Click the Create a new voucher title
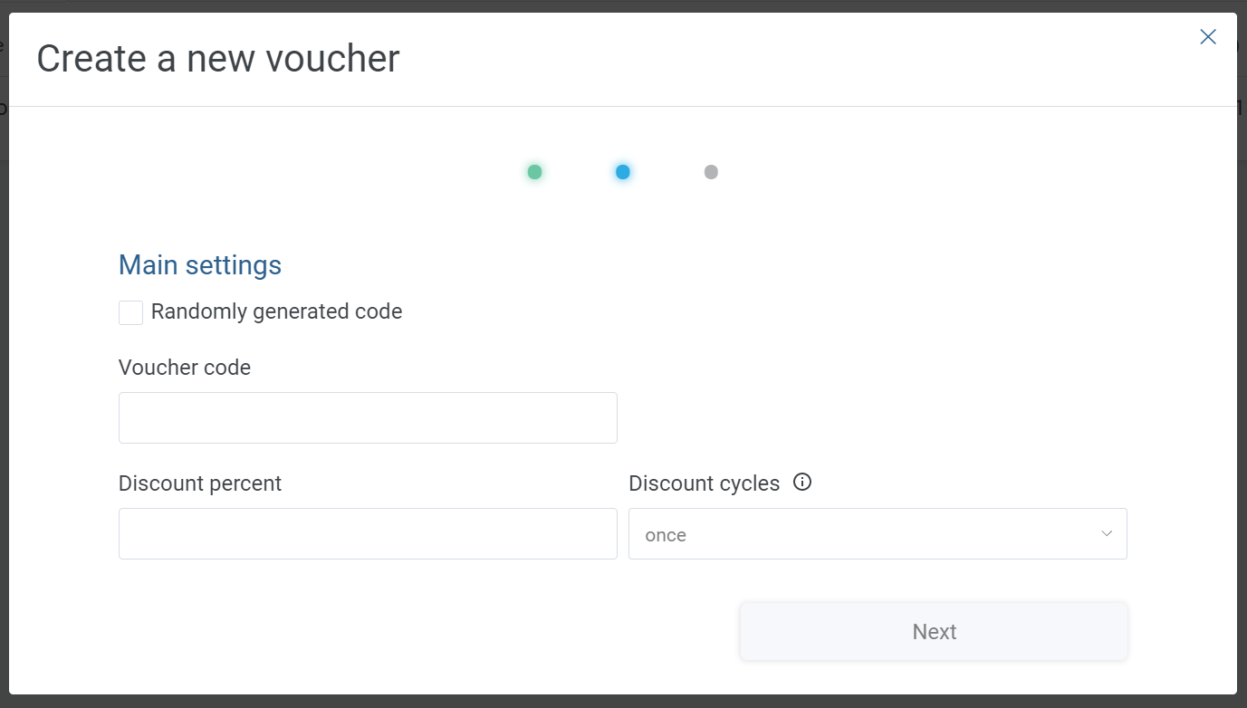Viewport: 1247px width, 708px height. (x=218, y=59)
